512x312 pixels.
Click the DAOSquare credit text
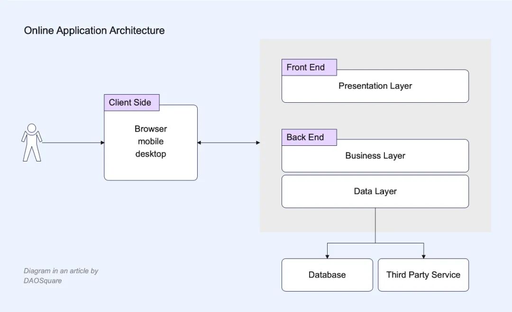[x=43, y=281]
